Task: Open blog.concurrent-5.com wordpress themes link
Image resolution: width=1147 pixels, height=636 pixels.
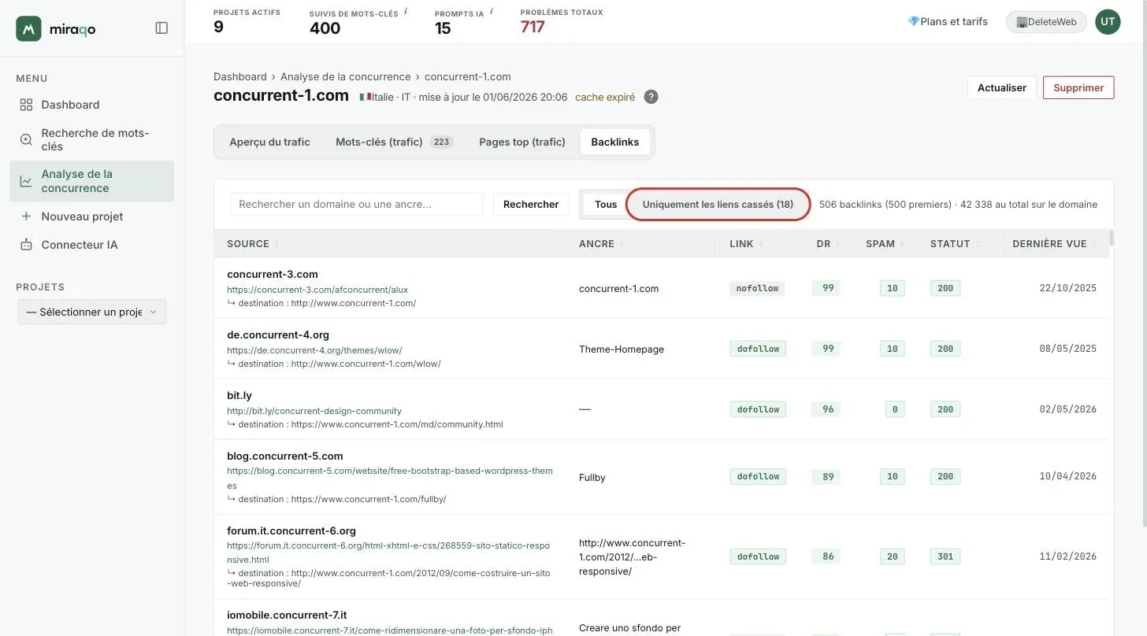Action: [x=390, y=478]
